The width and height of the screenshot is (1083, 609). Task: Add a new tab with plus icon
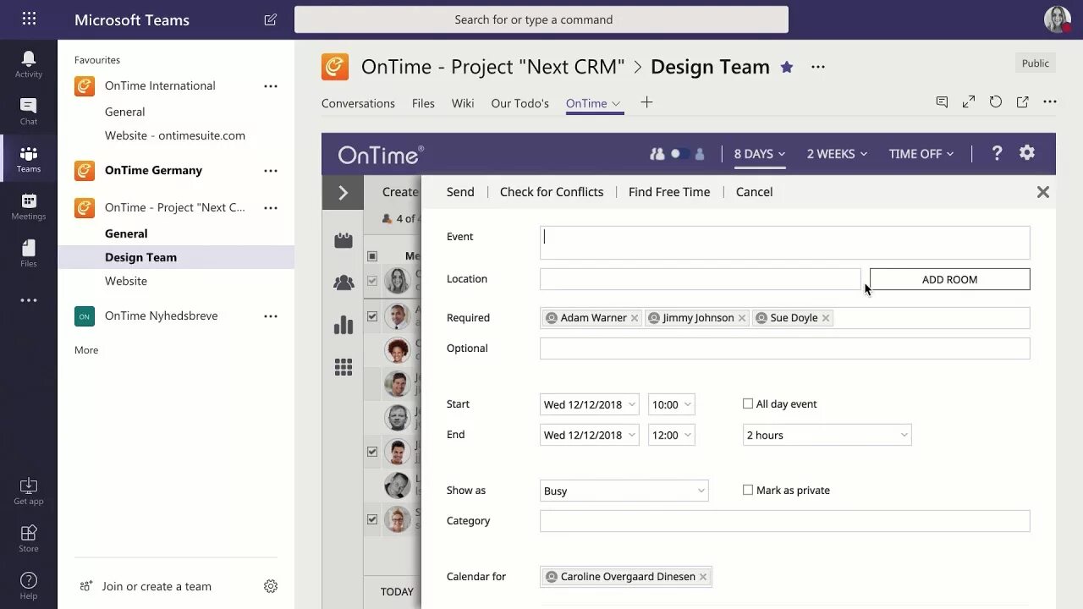pyautogui.click(x=646, y=102)
